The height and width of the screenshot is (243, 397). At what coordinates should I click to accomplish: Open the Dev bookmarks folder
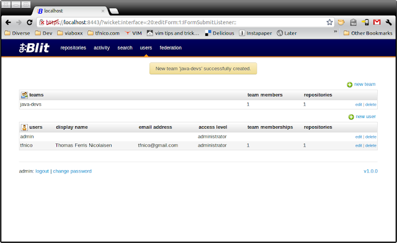43,33
